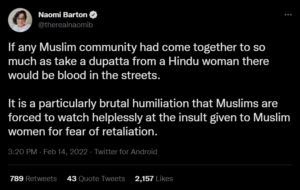Click the Likes label in stats row
Screen dimensions: 300x190
164,178
